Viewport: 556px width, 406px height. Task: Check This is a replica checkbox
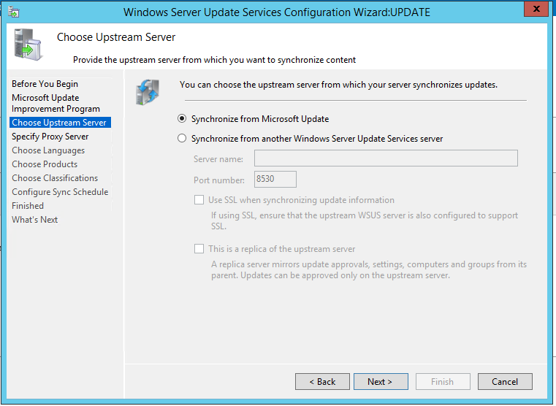[199, 249]
